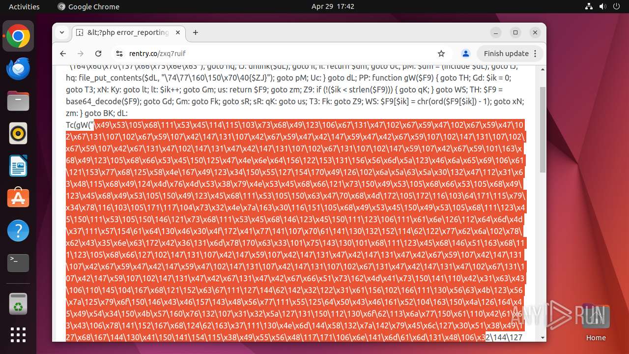Click the scrollbar down arrow
The width and height of the screenshot is (629, 354).
(543, 337)
